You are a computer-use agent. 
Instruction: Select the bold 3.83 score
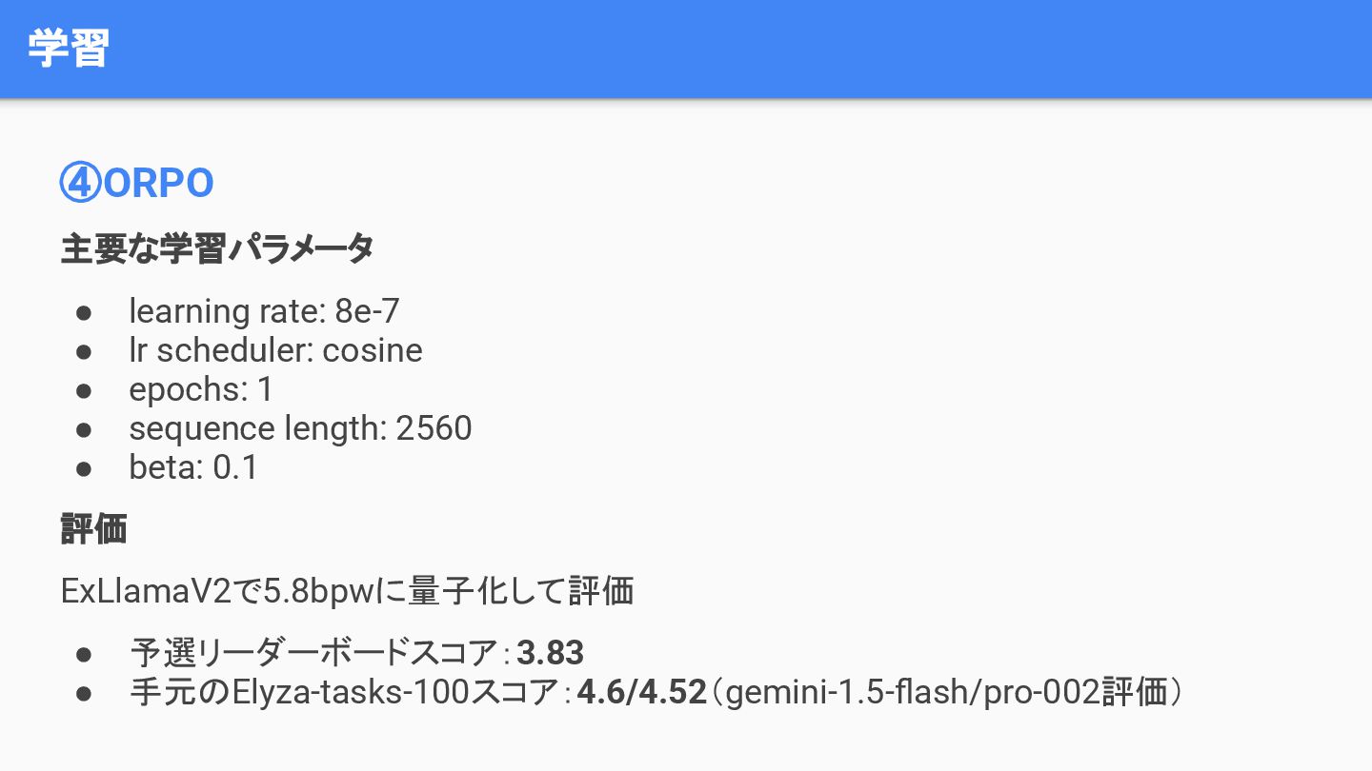[x=550, y=653]
